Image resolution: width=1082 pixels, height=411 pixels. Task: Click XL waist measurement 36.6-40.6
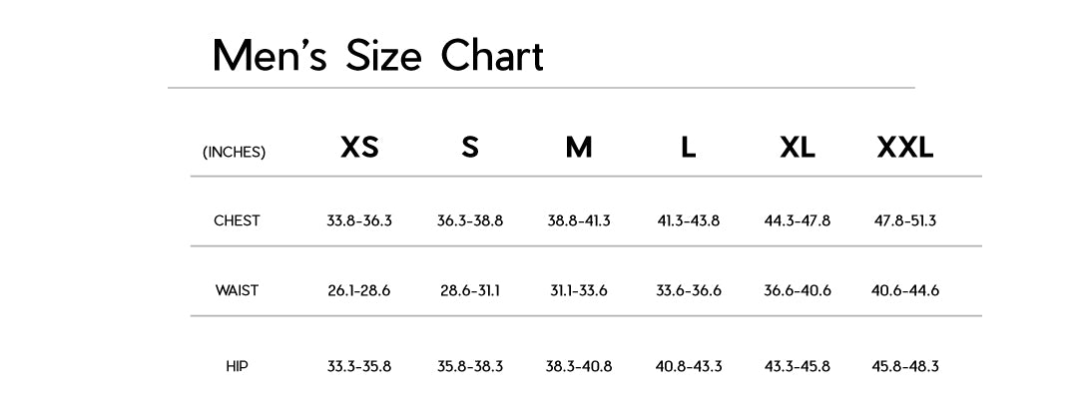click(798, 290)
